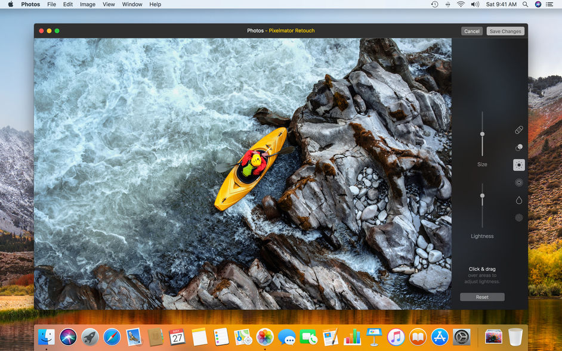Open the Image menu
This screenshot has height=351, width=562.
click(87, 4)
